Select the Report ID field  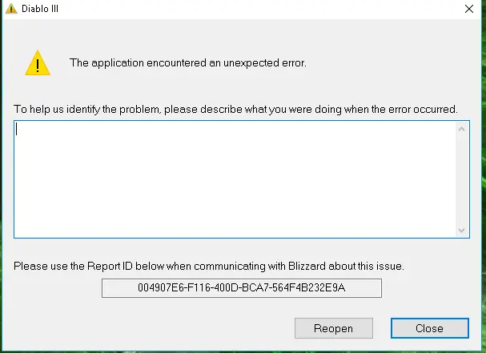tap(241, 287)
